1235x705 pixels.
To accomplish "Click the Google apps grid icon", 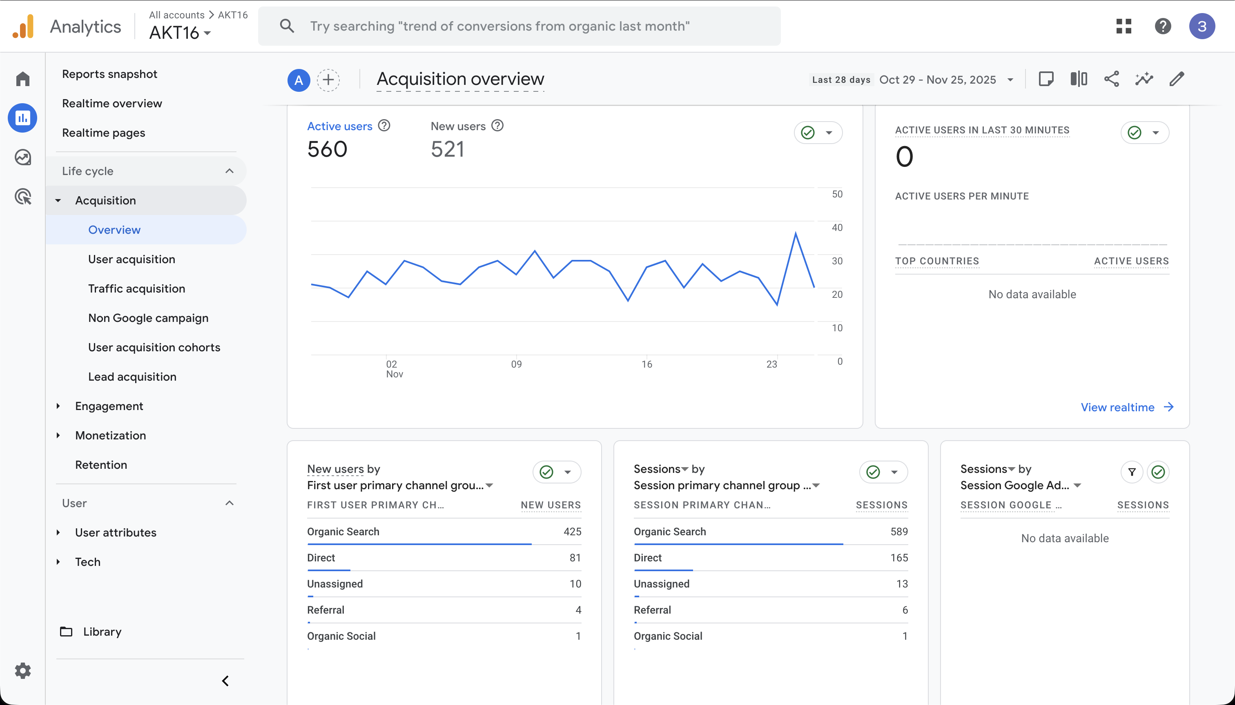I will point(1124,26).
